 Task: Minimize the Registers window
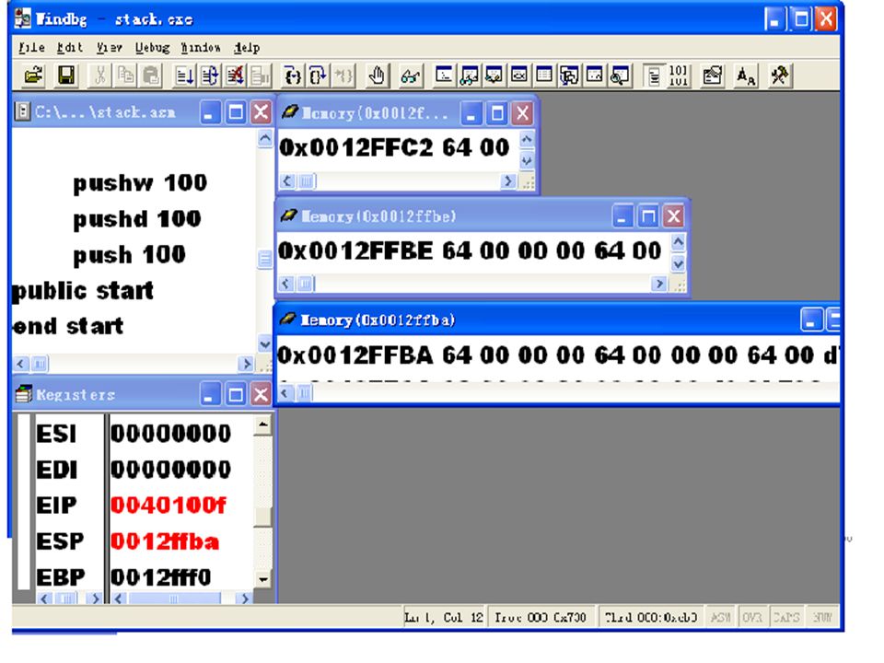tap(210, 394)
